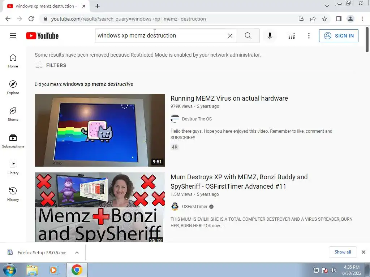Expand Firefox Setup download options chevron

(77, 252)
